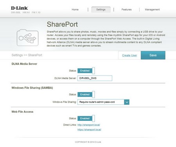The image size is (176, 147).
Task: Click the Create User link
Action: tap(129, 55)
